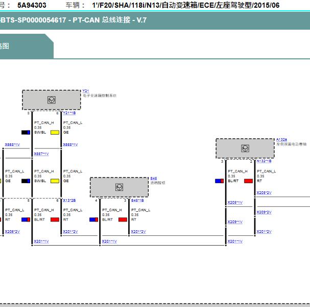Screen dimensions: 310x307
Task: Click the SW/BL wire color text below Y21
Action: point(40,133)
